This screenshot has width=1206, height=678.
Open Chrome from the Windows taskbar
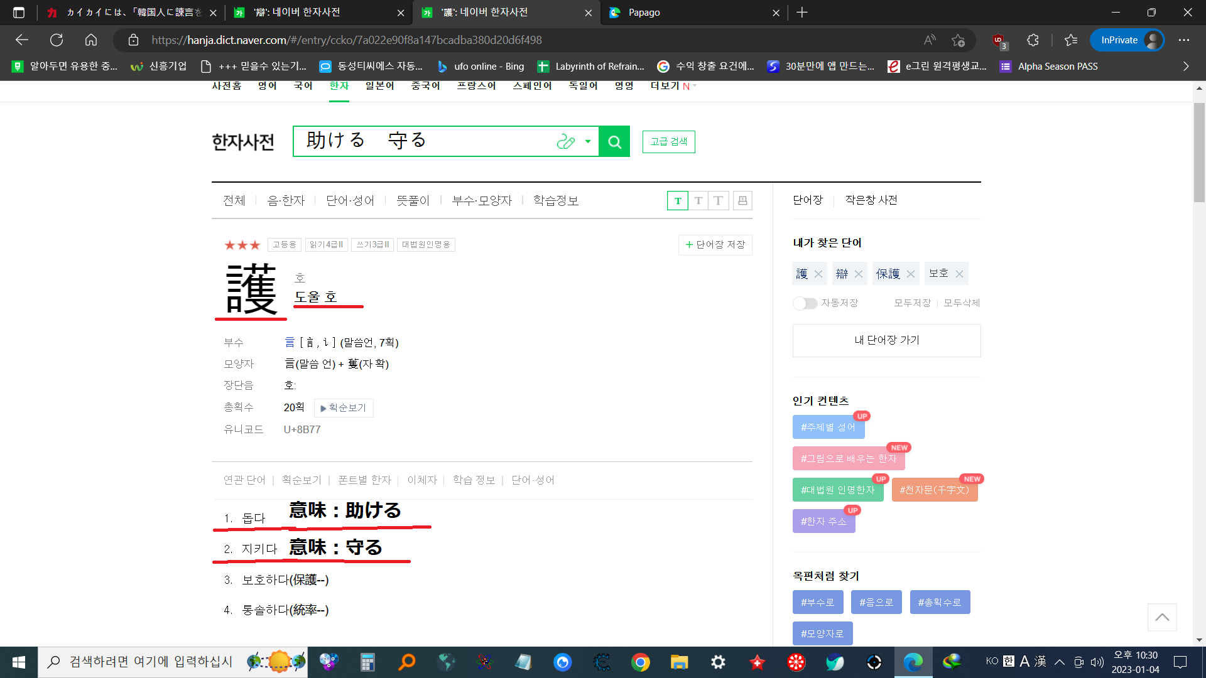[640, 662]
